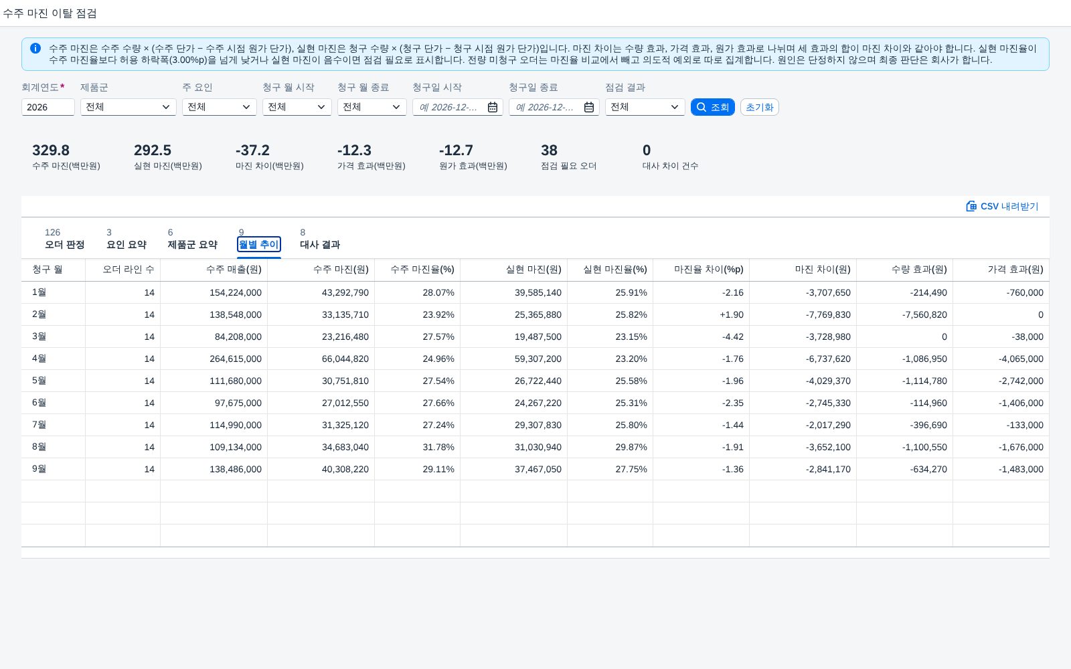1071x669 pixels.
Task: Click the 청구일 시작 date input field
Action: click(x=449, y=107)
